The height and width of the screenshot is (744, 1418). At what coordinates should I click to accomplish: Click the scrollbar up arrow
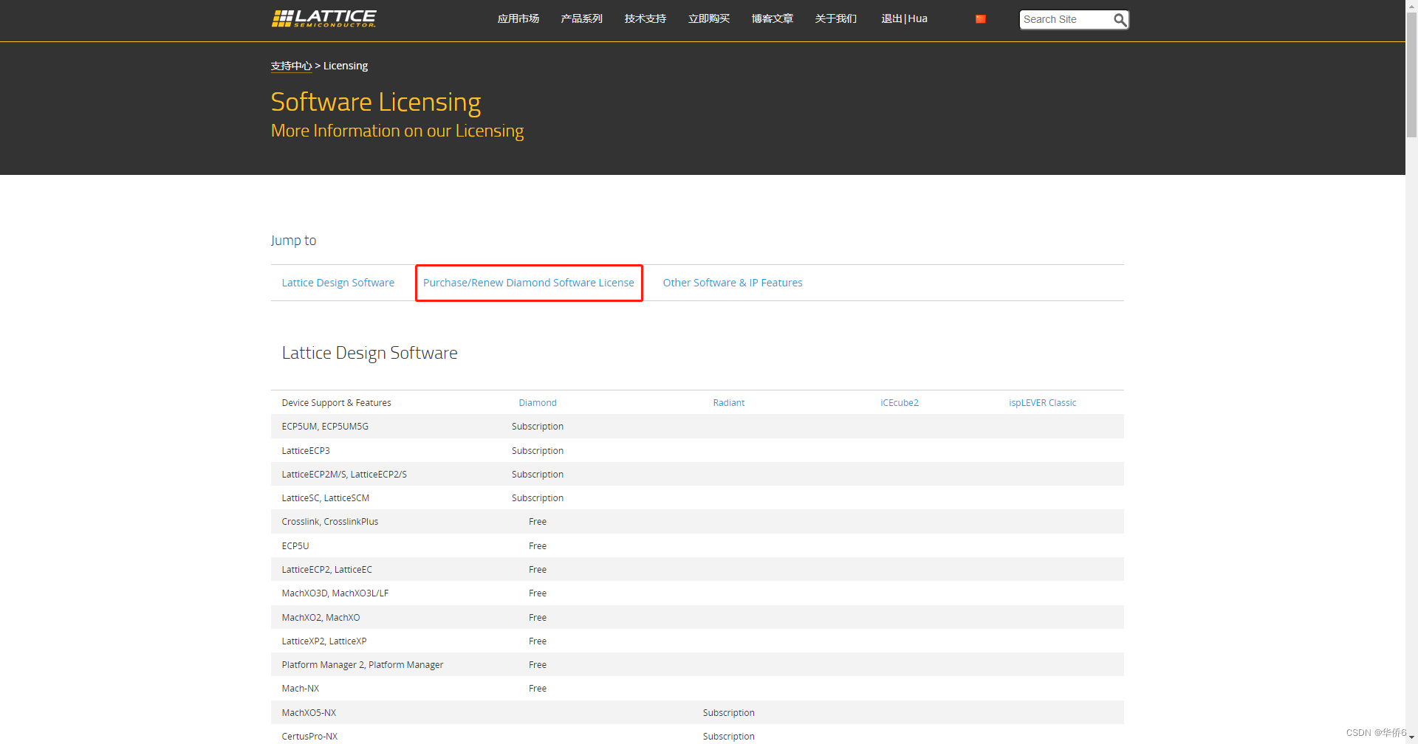click(1411, 6)
